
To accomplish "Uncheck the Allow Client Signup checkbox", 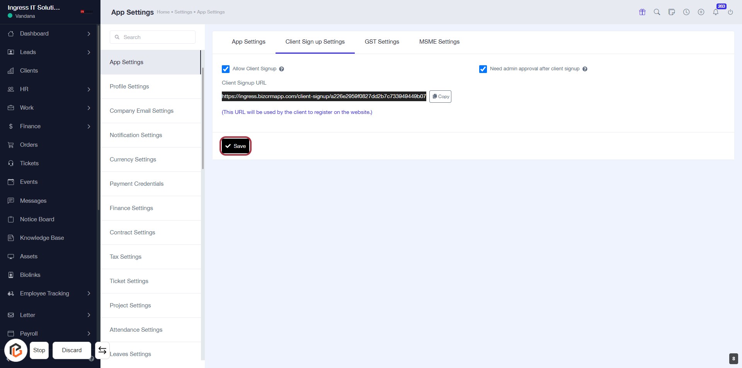I will [x=226, y=69].
